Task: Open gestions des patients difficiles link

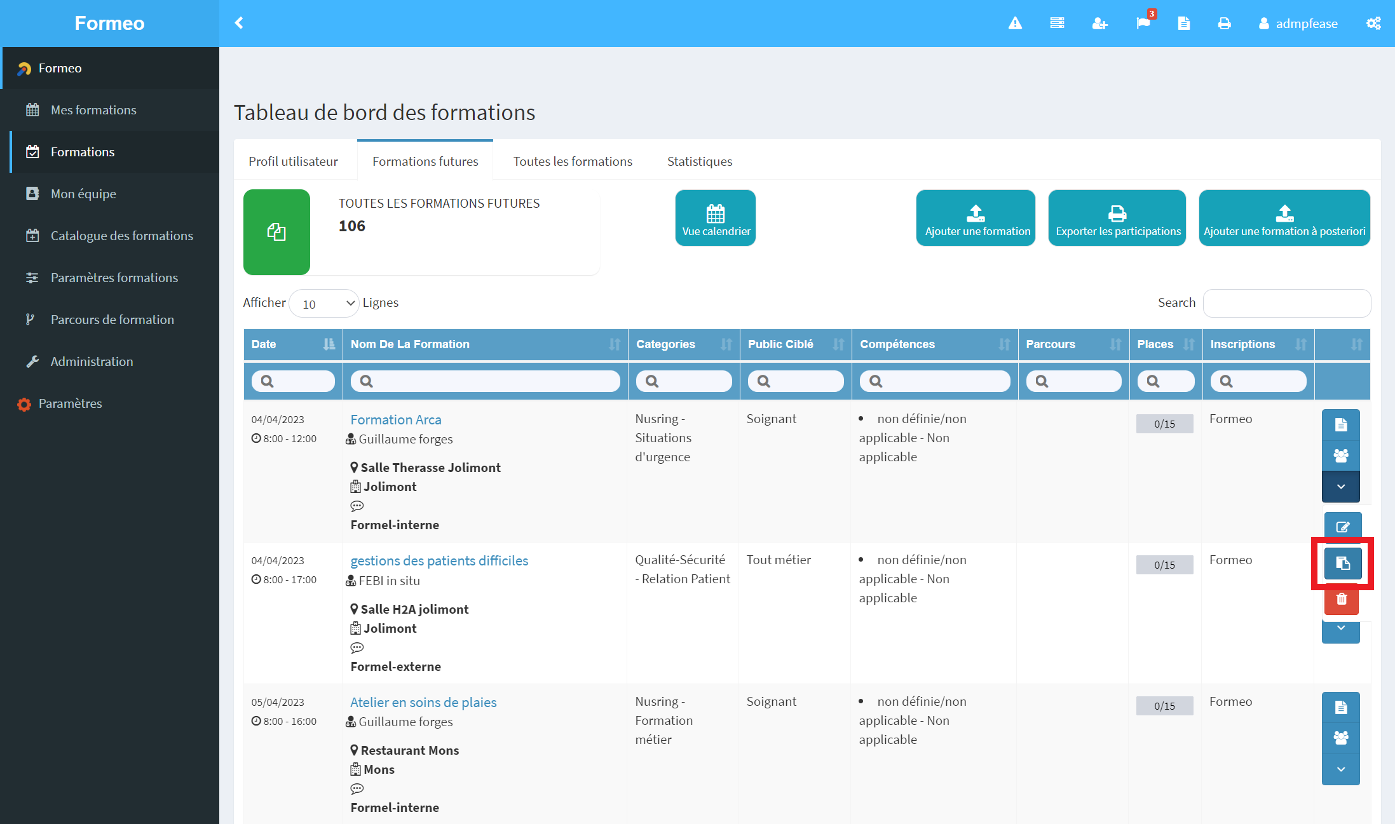Action: click(x=439, y=561)
